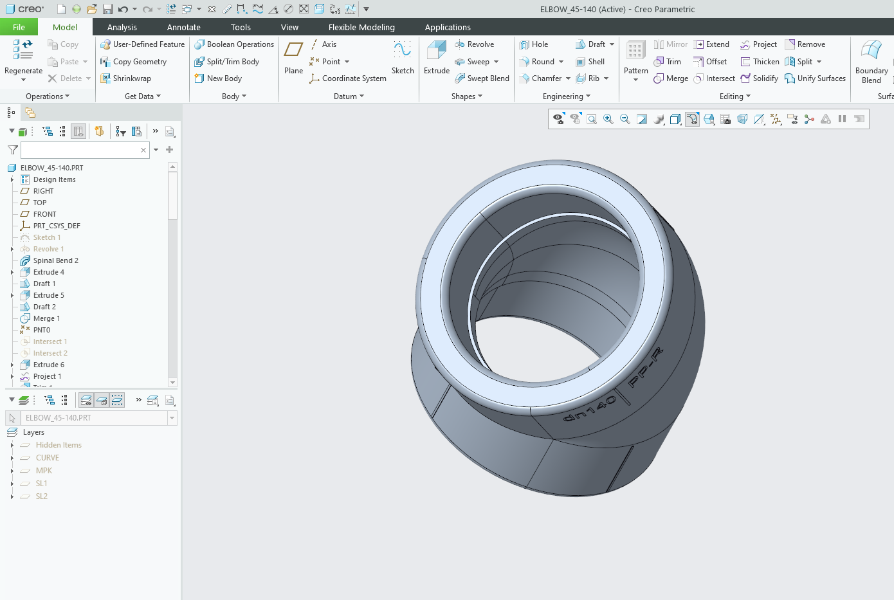This screenshot has height=600, width=894.
Task: Switch to the Analysis ribbon tab
Action: [122, 27]
